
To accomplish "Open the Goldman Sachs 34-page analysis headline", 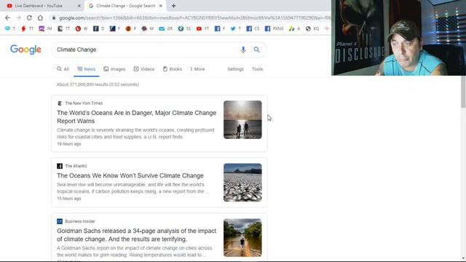I will click(137, 234).
